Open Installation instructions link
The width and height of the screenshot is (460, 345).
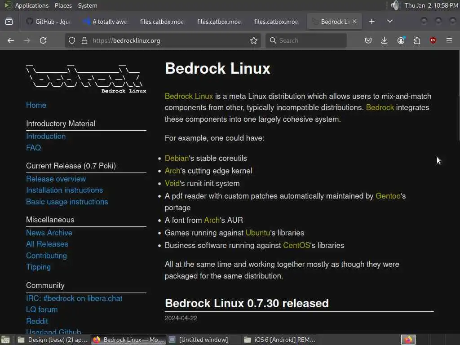click(65, 190)
